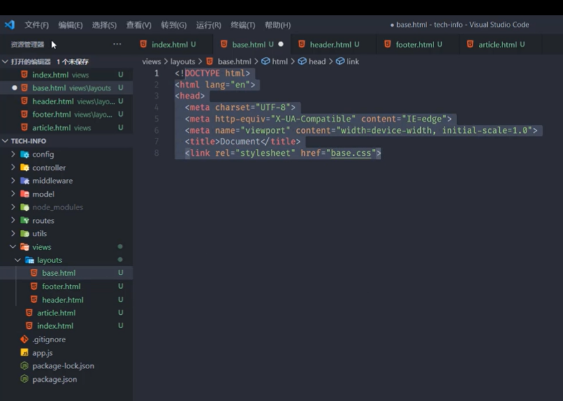Click the views folder icon
The height and width of the screenshot is (401, 563).
click(x=25, y=247)
